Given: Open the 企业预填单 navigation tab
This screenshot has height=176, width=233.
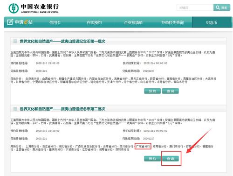Looking at the screenshot, I should (x=133, y=22).
